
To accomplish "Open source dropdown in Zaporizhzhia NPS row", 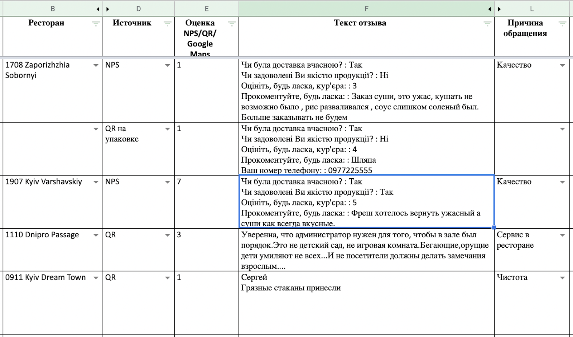I will click(x=167, y=65).
